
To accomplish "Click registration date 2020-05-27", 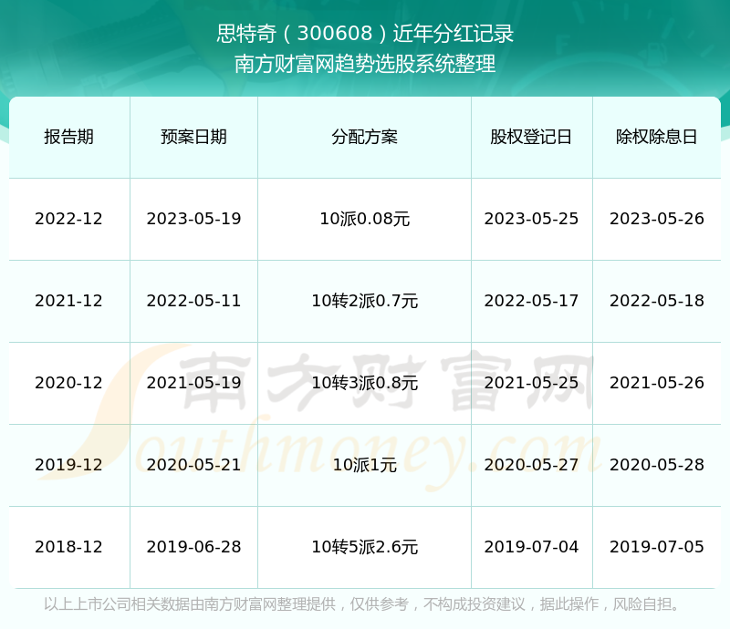I will pos(531,465).
